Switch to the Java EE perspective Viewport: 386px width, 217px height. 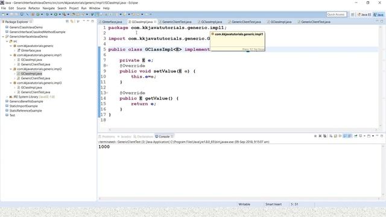pyautogui.click(x=364, y=14)
